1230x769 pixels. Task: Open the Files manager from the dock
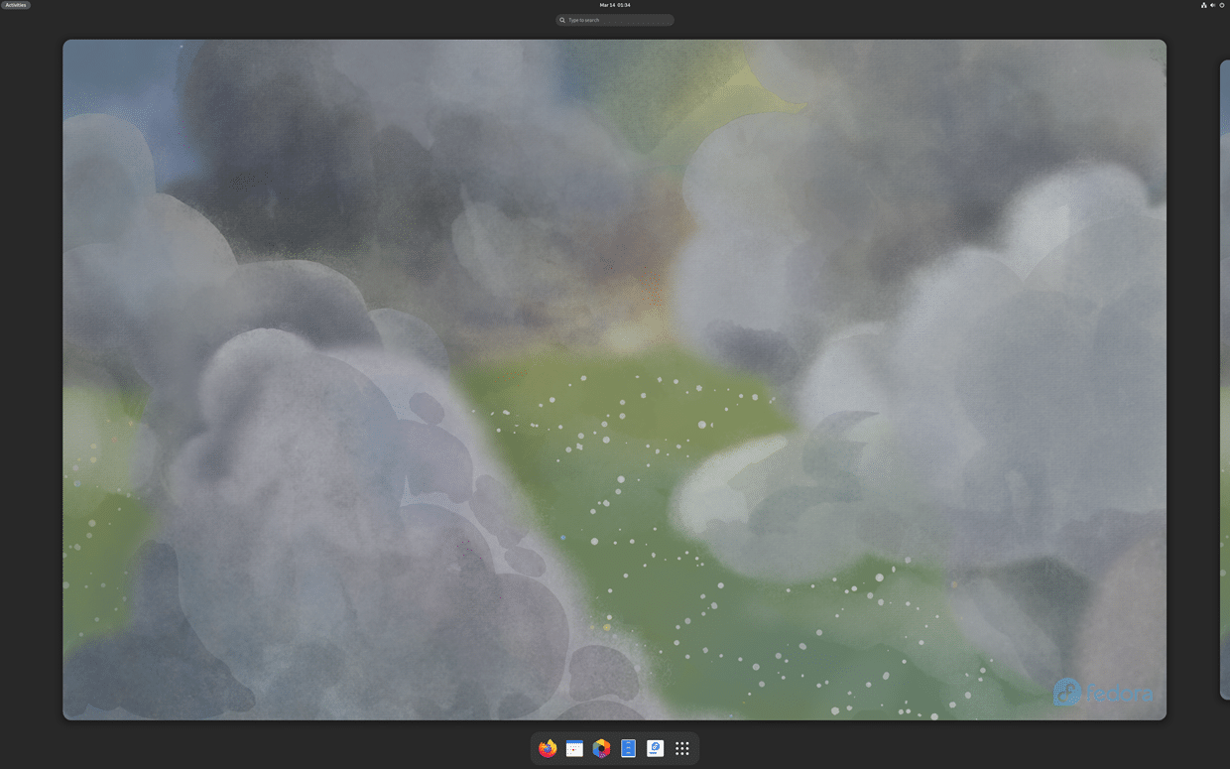tap(628, 749)
